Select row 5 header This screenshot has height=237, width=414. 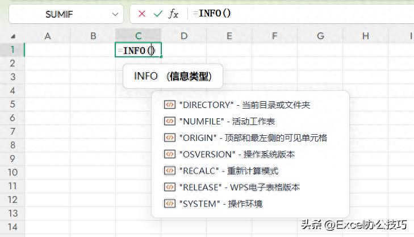tap(12, 104)
